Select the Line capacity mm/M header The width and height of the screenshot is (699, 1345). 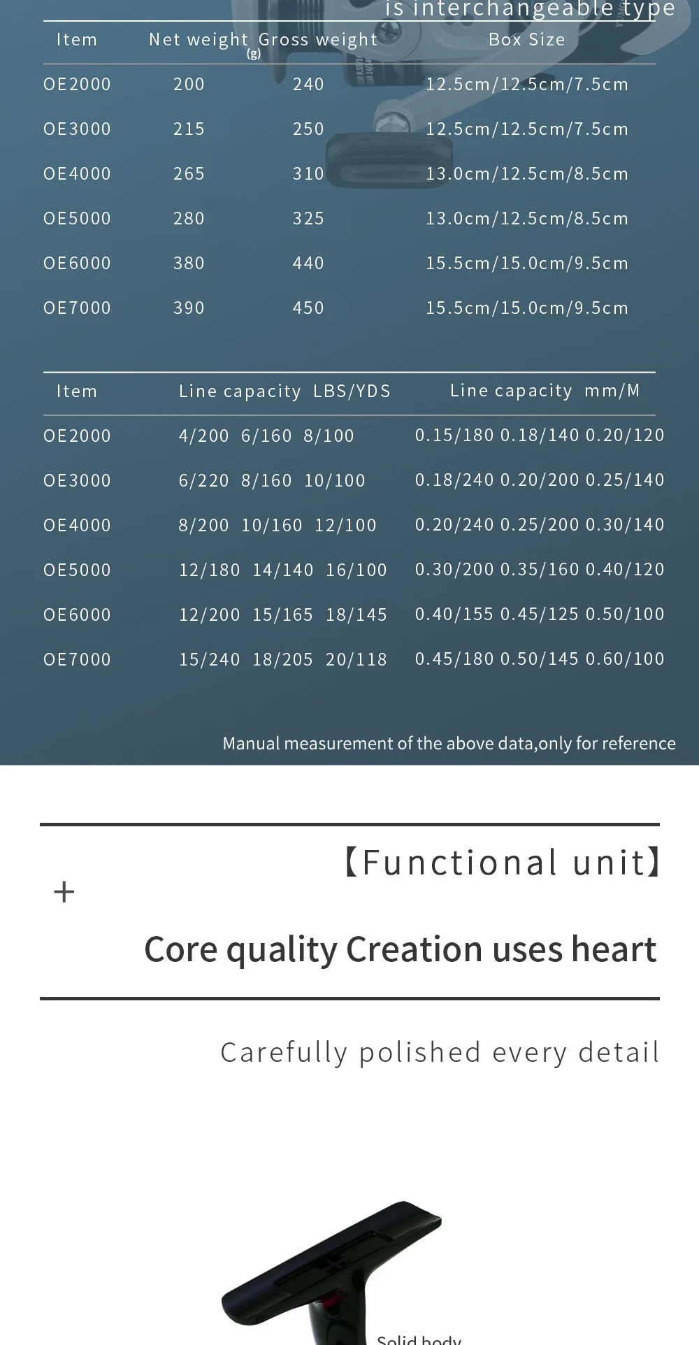click(545, 391)
